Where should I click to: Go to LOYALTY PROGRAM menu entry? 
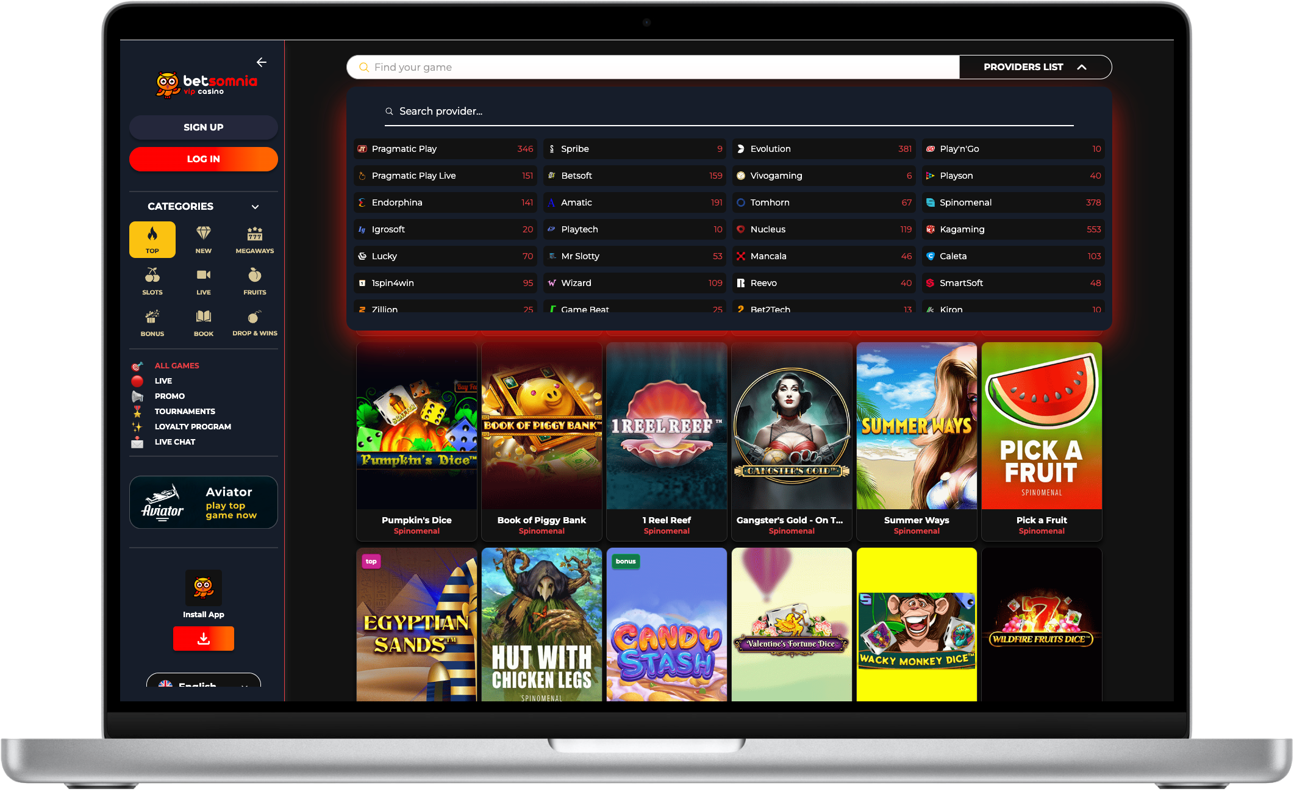pyautogui.click(x=192, y=427)
